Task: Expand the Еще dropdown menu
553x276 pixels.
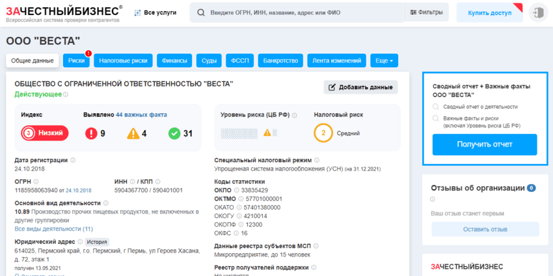Action: [384, 61]
